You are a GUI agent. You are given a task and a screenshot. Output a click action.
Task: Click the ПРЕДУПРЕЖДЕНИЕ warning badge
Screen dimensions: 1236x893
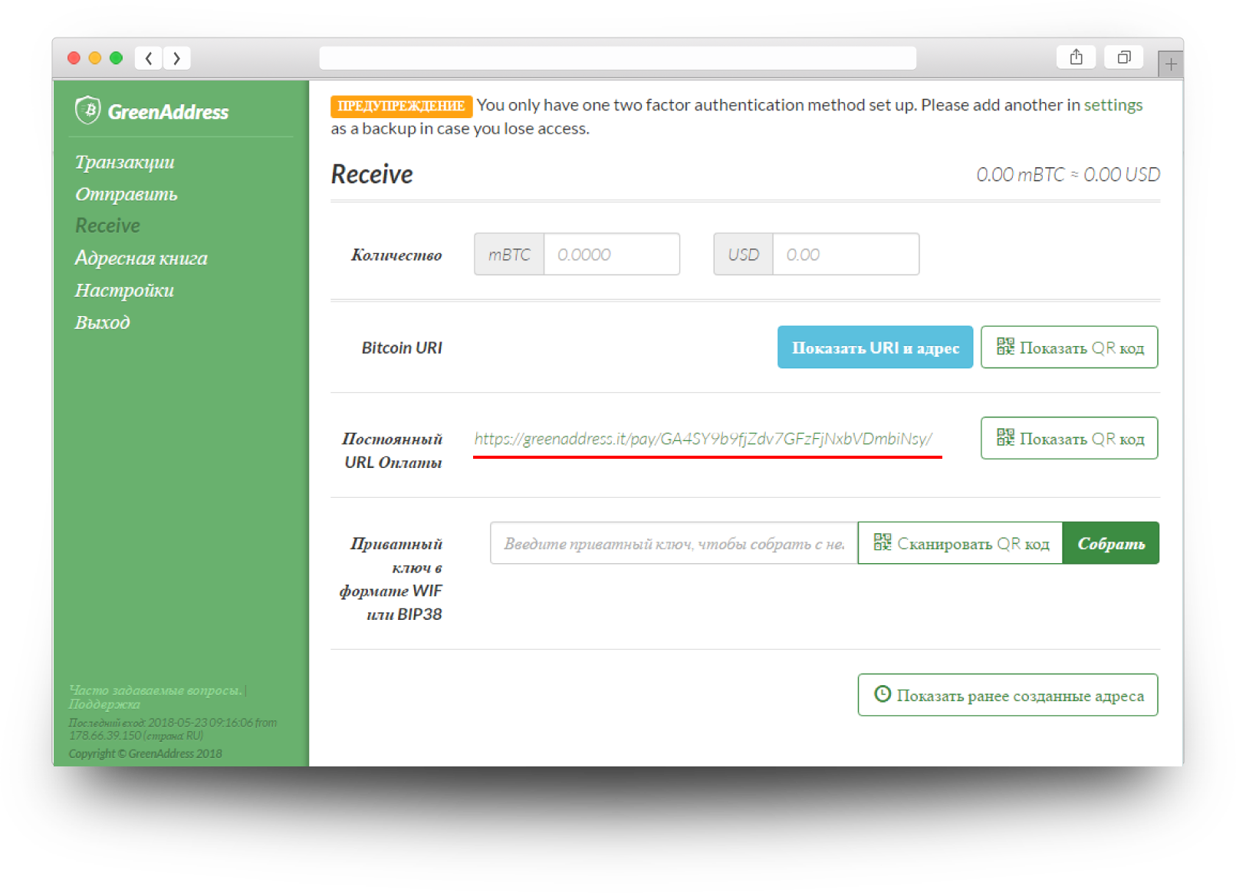click(x=401, y=106)
